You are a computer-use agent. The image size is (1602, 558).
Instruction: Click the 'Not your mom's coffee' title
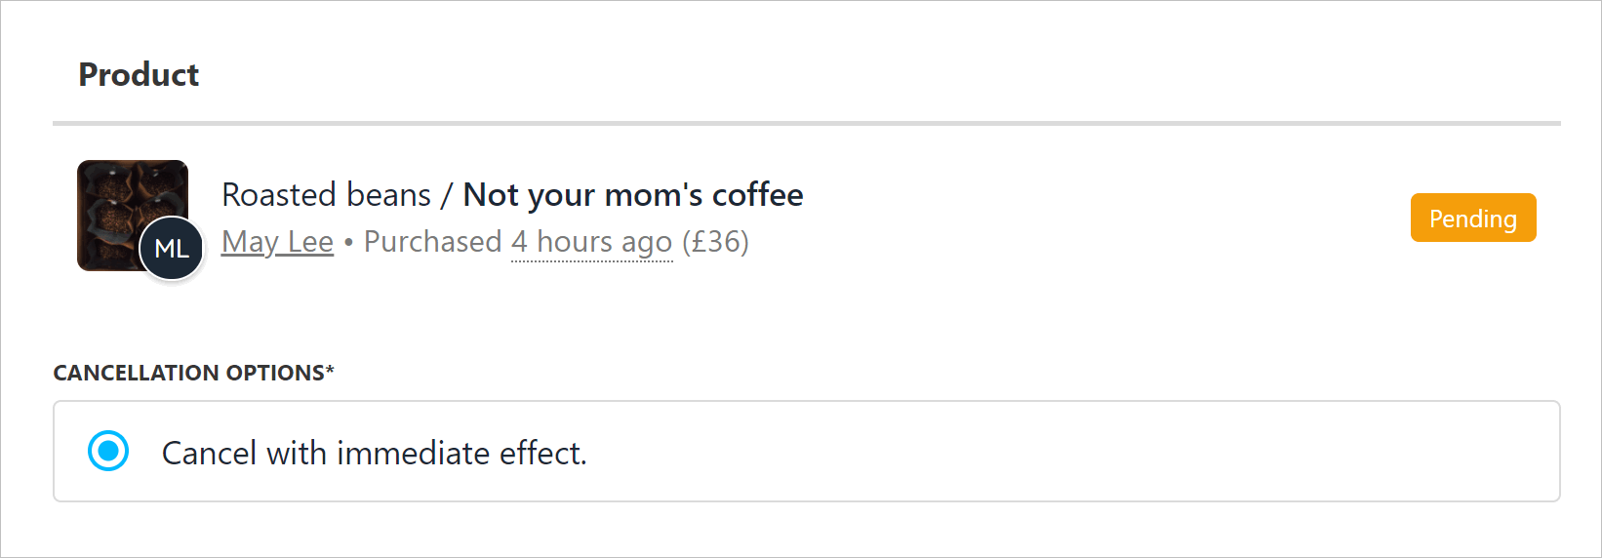(632, 195)
